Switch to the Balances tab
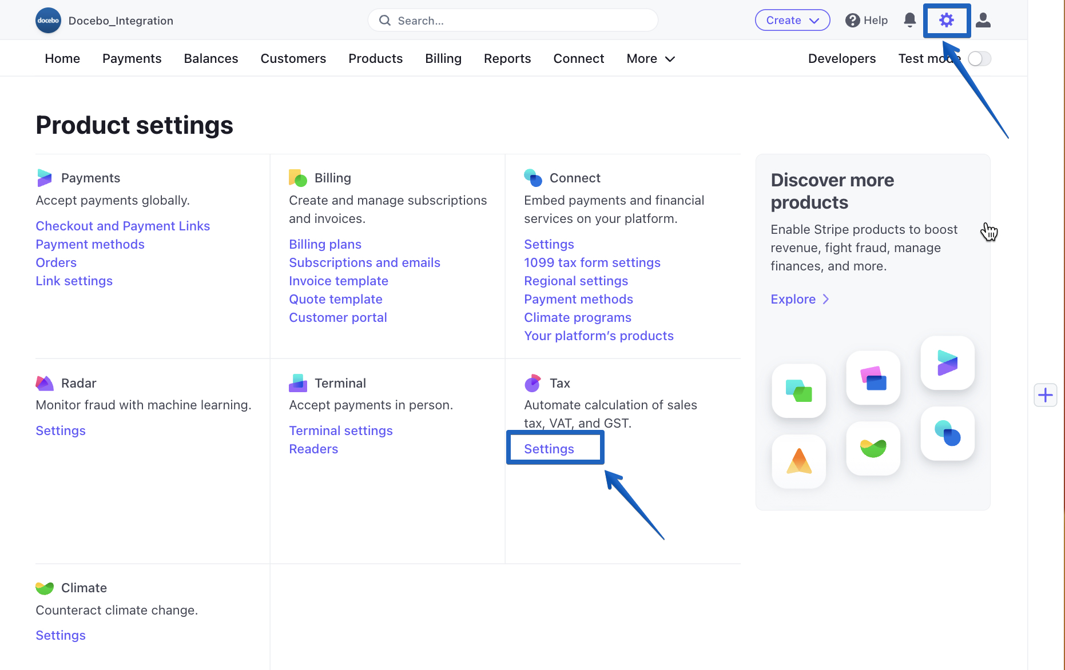This screenshot has height=670, width=1065. pos(211,59)
